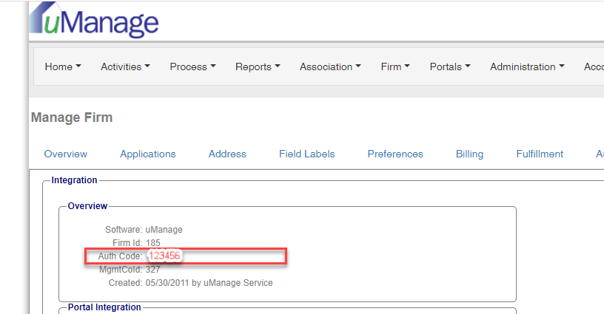Viewport: 604px width, 314px height.
Task: Open the Home dropdown menu
Action: tap(63, 67)
